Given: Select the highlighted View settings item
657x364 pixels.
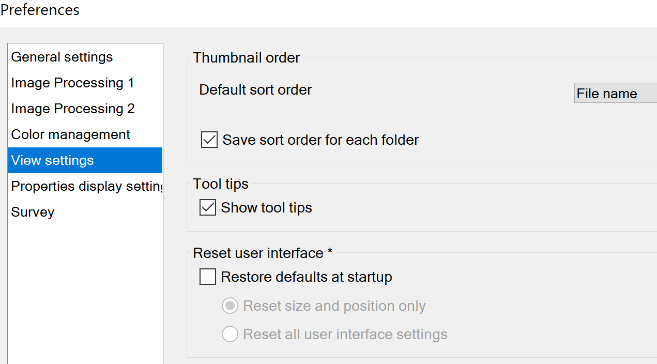Looking at the screenshot, I should pos(53,160).
